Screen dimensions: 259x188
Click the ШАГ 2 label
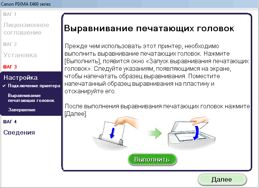tap(10, 44)
